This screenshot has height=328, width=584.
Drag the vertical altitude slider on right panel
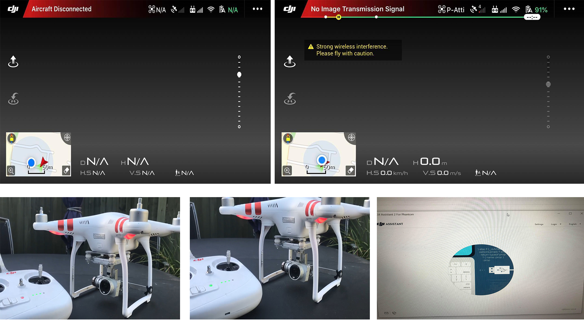pos(547,84)
